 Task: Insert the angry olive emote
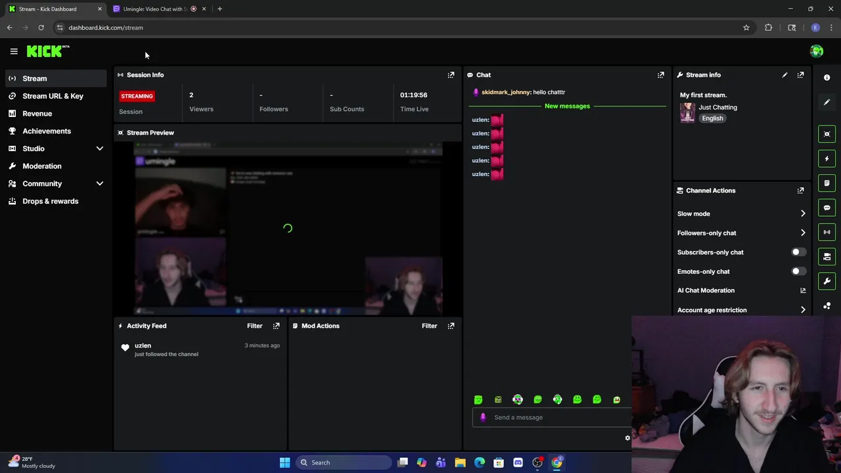[x=498, y=399]
